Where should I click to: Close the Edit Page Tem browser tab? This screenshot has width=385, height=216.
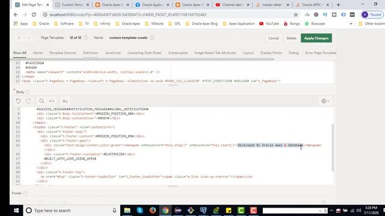48,5
